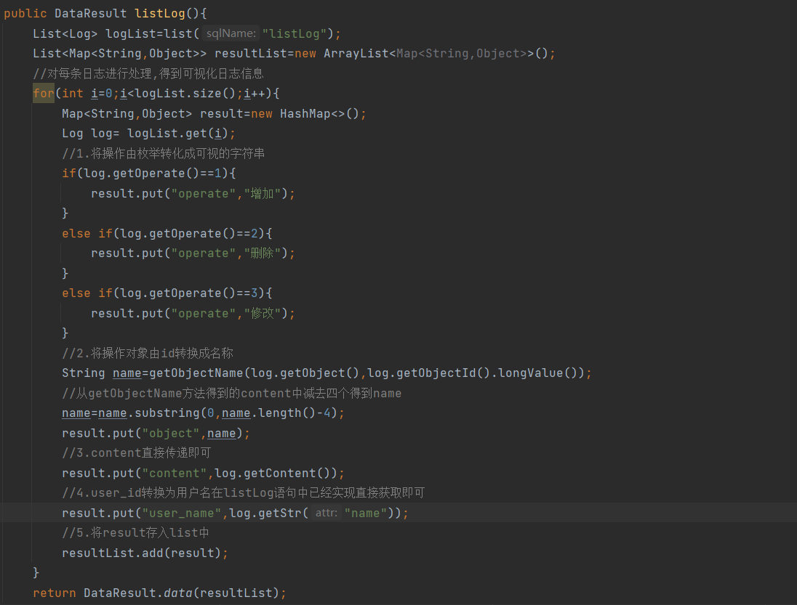Click the public keyword

[25, 13]
